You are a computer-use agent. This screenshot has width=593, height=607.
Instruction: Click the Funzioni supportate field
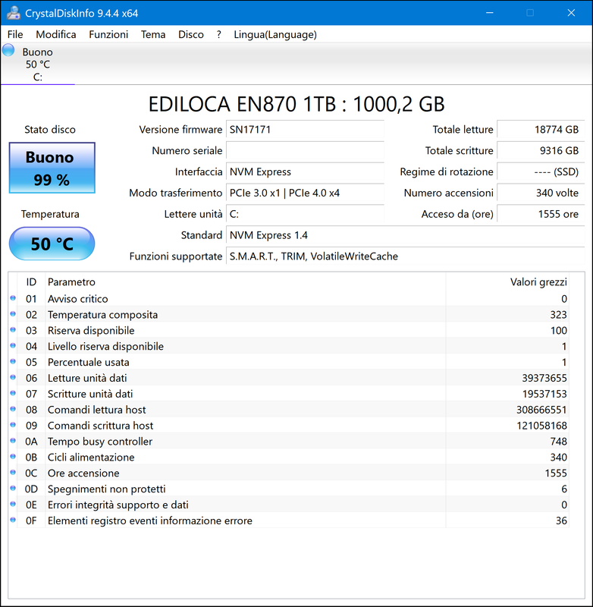click(x=405, y=256)
